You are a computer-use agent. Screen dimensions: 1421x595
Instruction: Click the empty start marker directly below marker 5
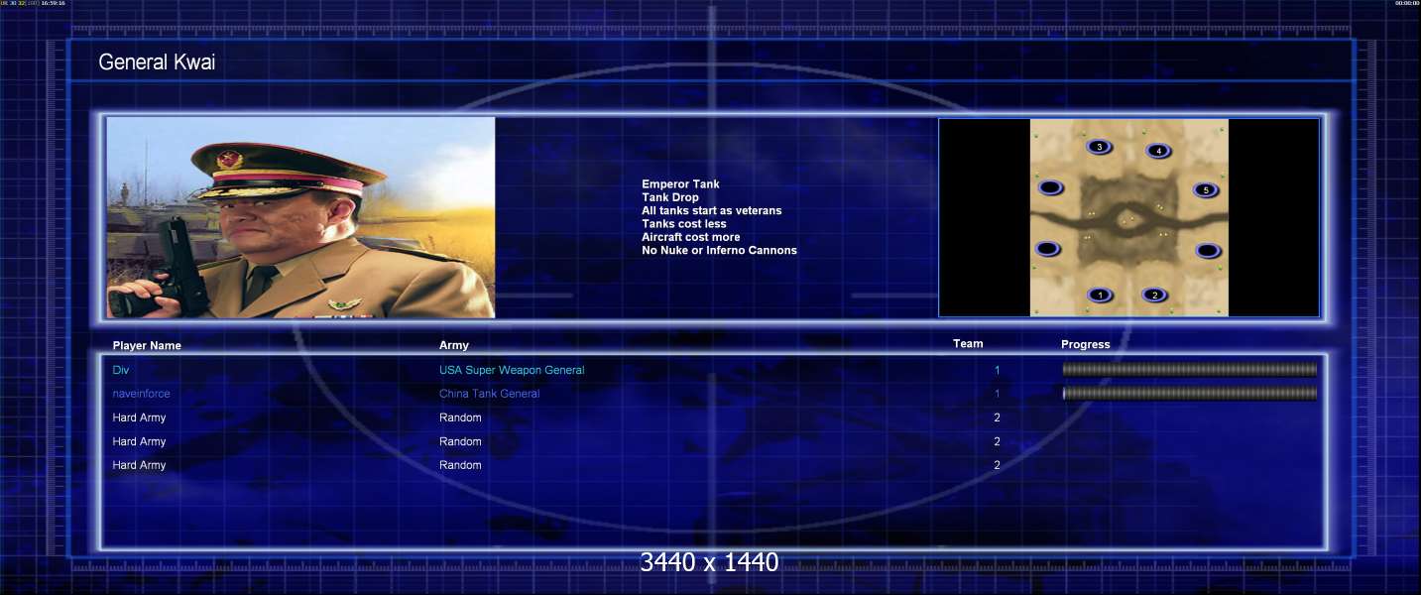tap(1207, 251)
